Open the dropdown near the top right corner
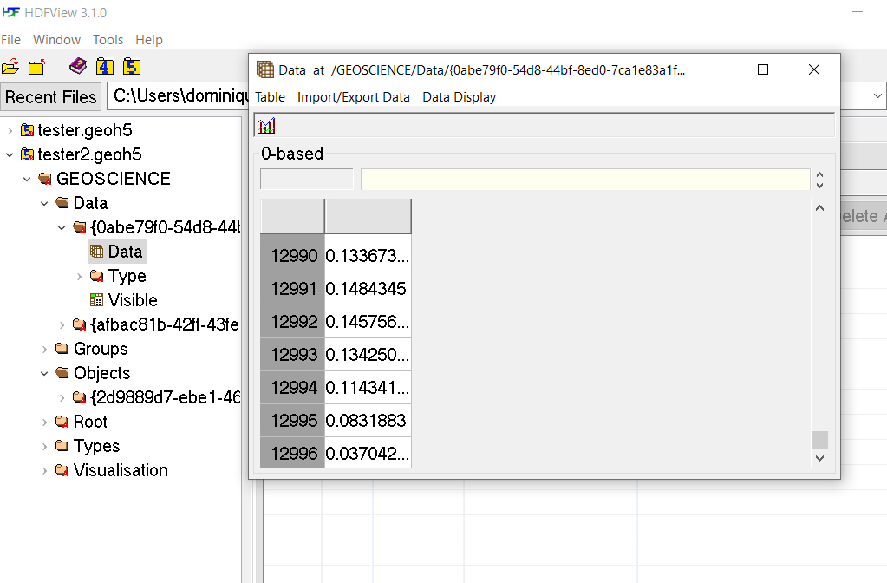 click(877, 96)
